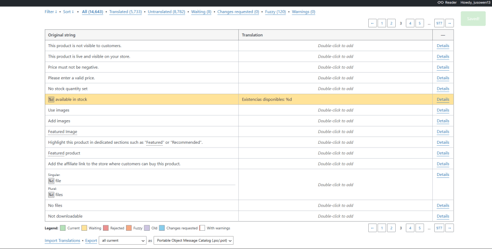Go to page 2 in top pagination
The image size is (492, 249).
391,23
